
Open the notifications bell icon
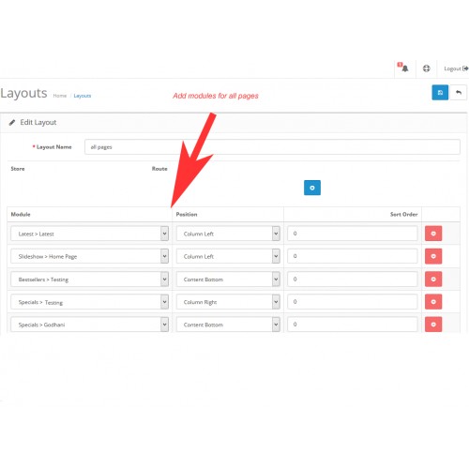405,68
